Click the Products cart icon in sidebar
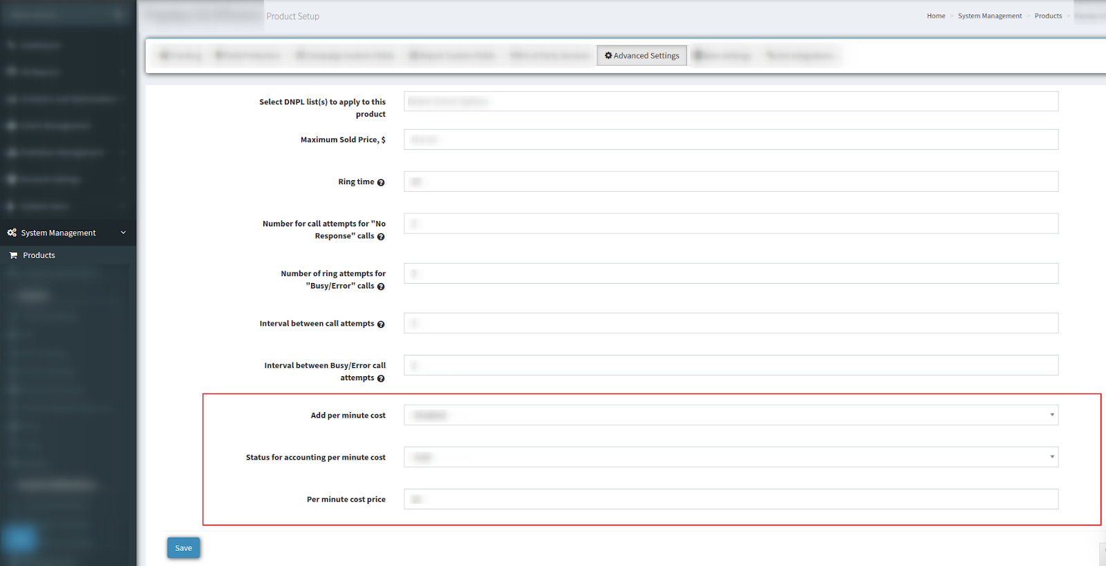Viewport: 1106px width, 566px height. pos(13,255)
